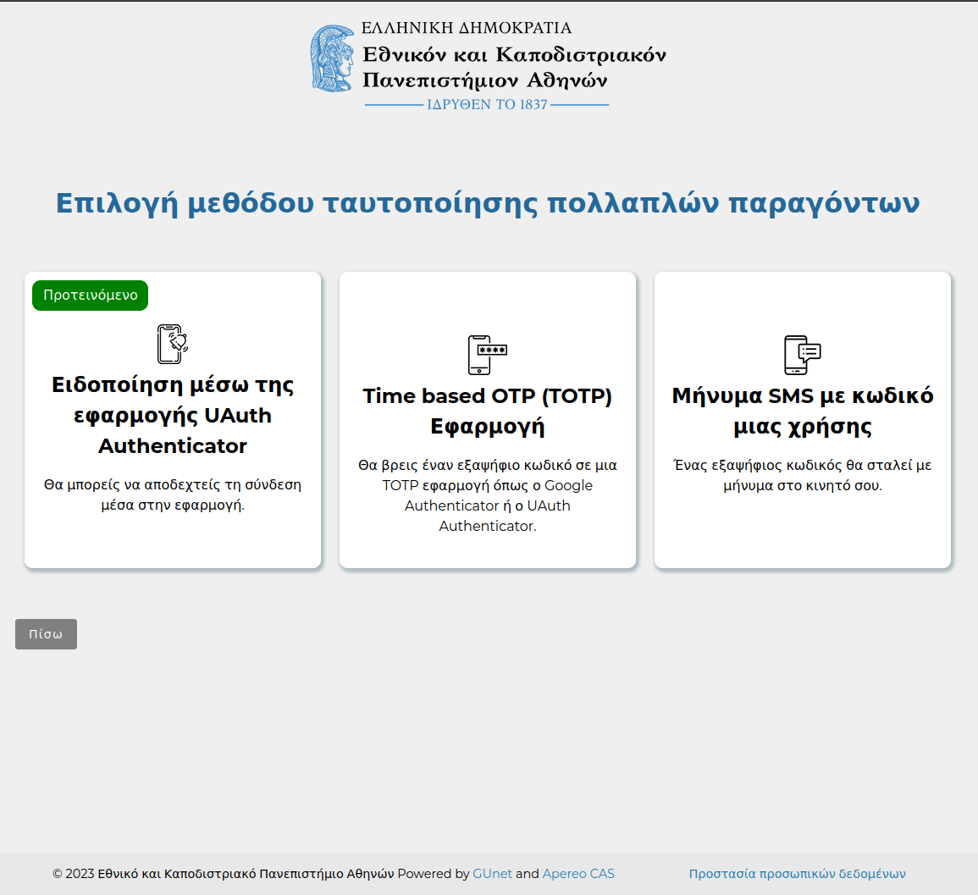
Task: Click the ΙΔΡΥΘΕΝ ΤΟ 1837 founding text
Action: (487, 105)
